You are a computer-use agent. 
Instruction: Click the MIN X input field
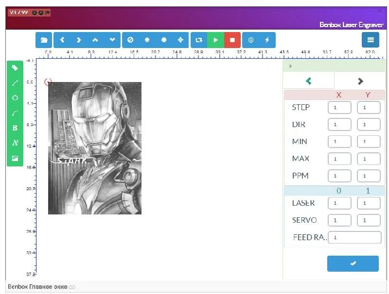(x=339, y=142)
